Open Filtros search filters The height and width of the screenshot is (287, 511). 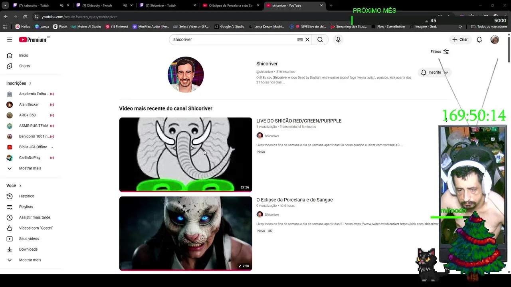(440, 51)
